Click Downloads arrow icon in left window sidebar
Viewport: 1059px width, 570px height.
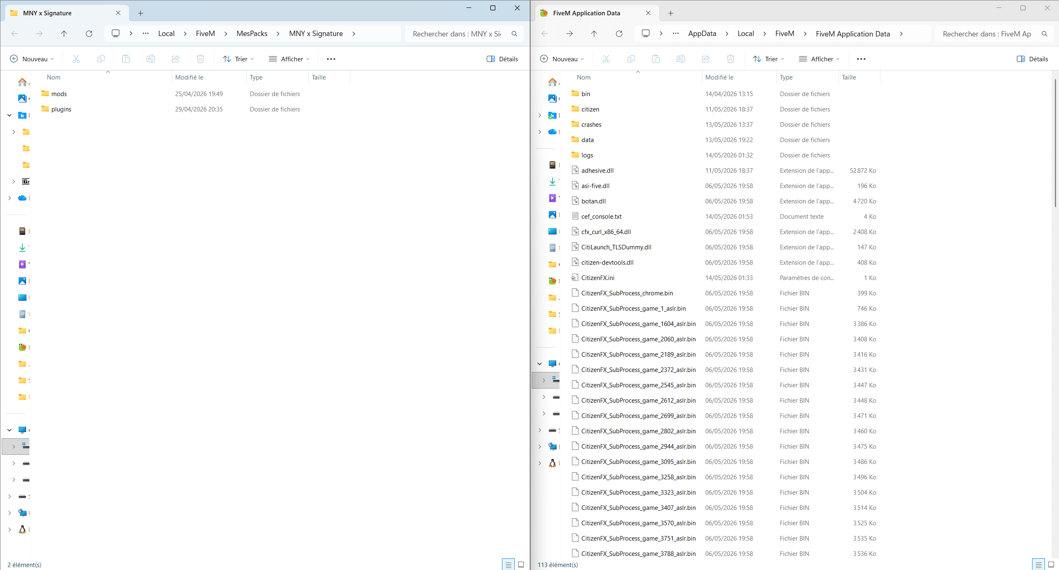coord(22,248)
